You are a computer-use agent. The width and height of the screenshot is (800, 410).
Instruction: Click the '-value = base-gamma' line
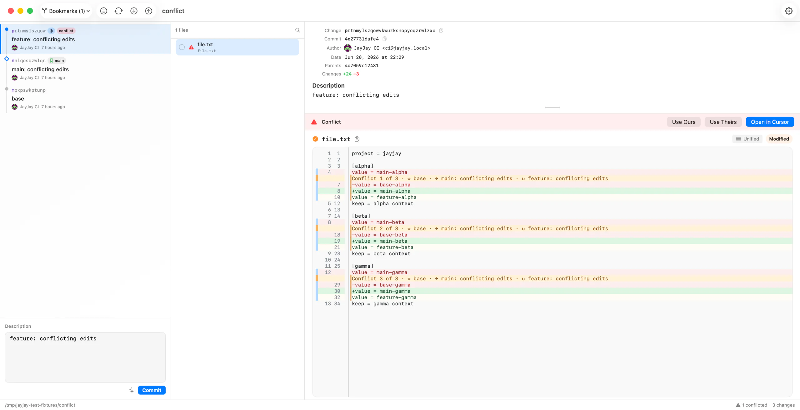click(x=571, y=285)
